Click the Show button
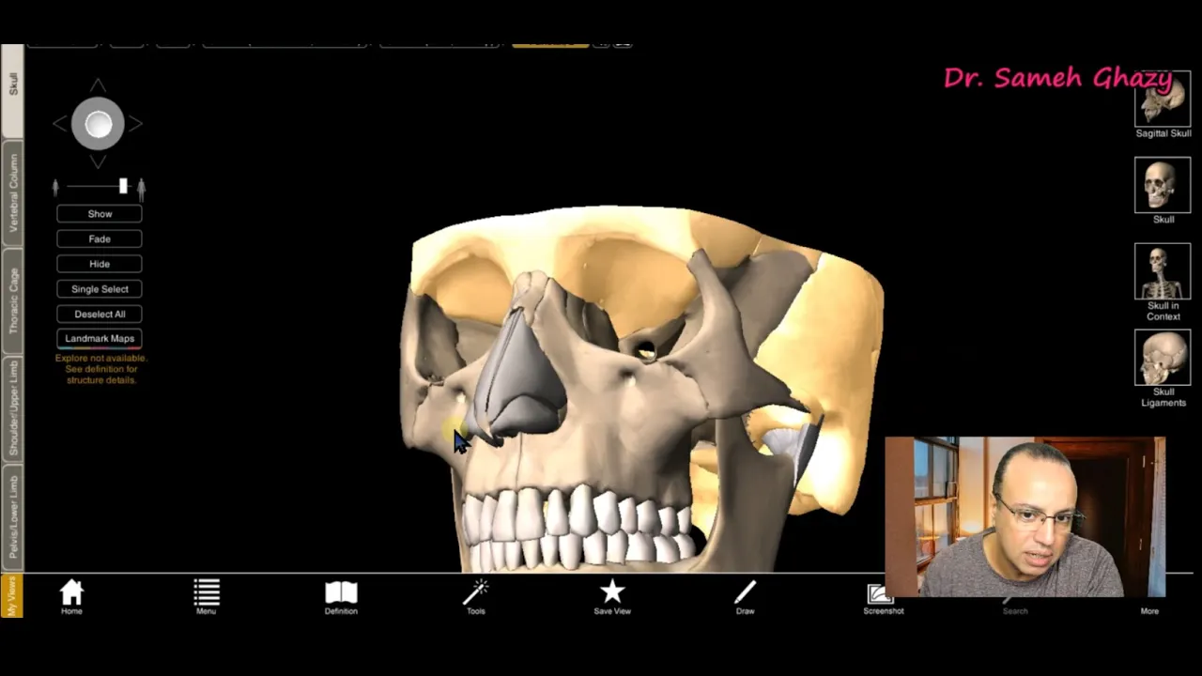Image resolution: width=1202 pixels, height=676 pixels. point(100,214)
